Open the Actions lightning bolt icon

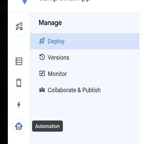(19, 105)
